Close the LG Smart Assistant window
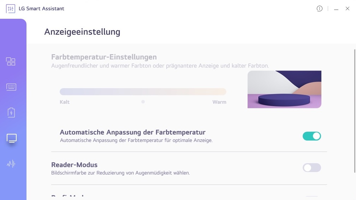 [348, 8]
